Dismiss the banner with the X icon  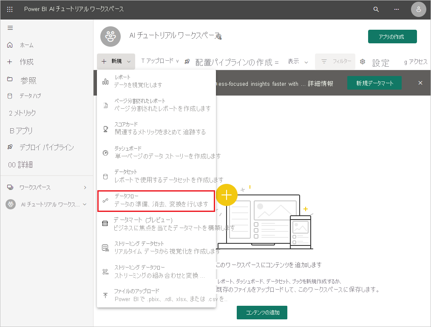point(420,83)
